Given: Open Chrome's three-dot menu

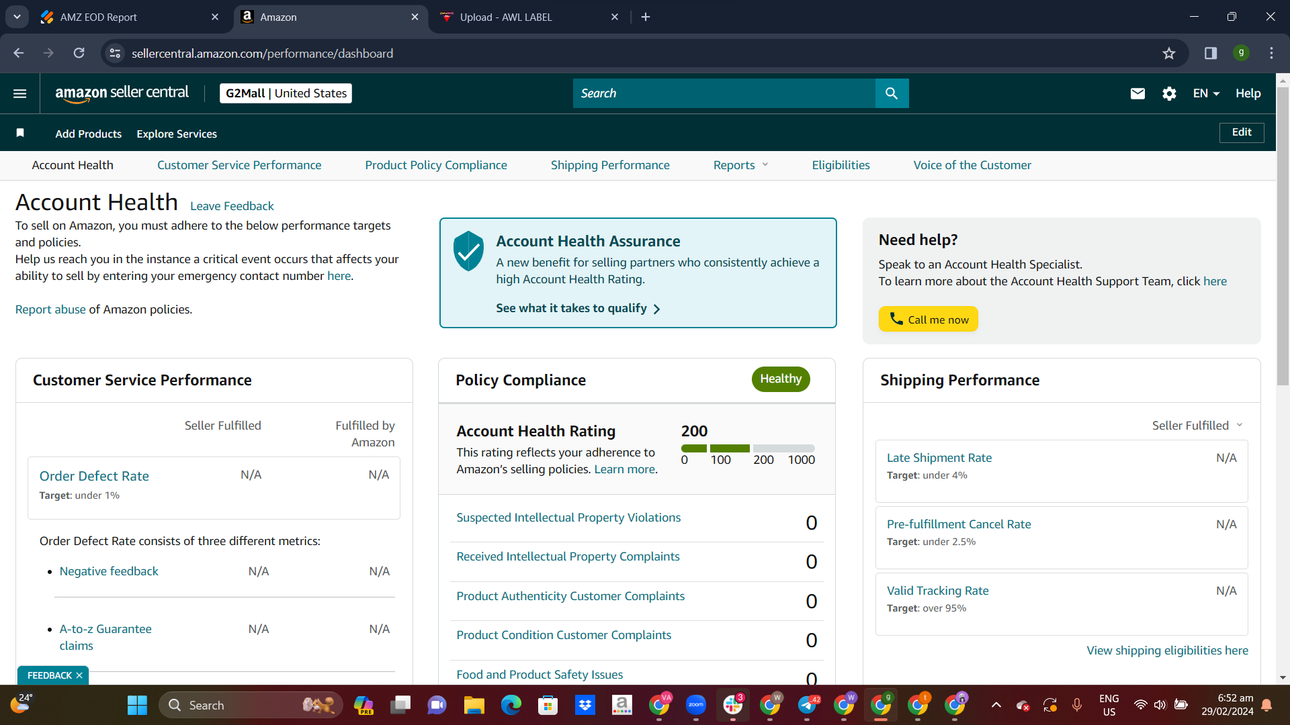Looking at the screenshot, I should click(1271, 53).
